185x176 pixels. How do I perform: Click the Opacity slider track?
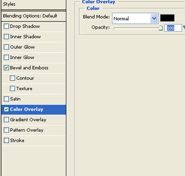[x=136, y=28]
